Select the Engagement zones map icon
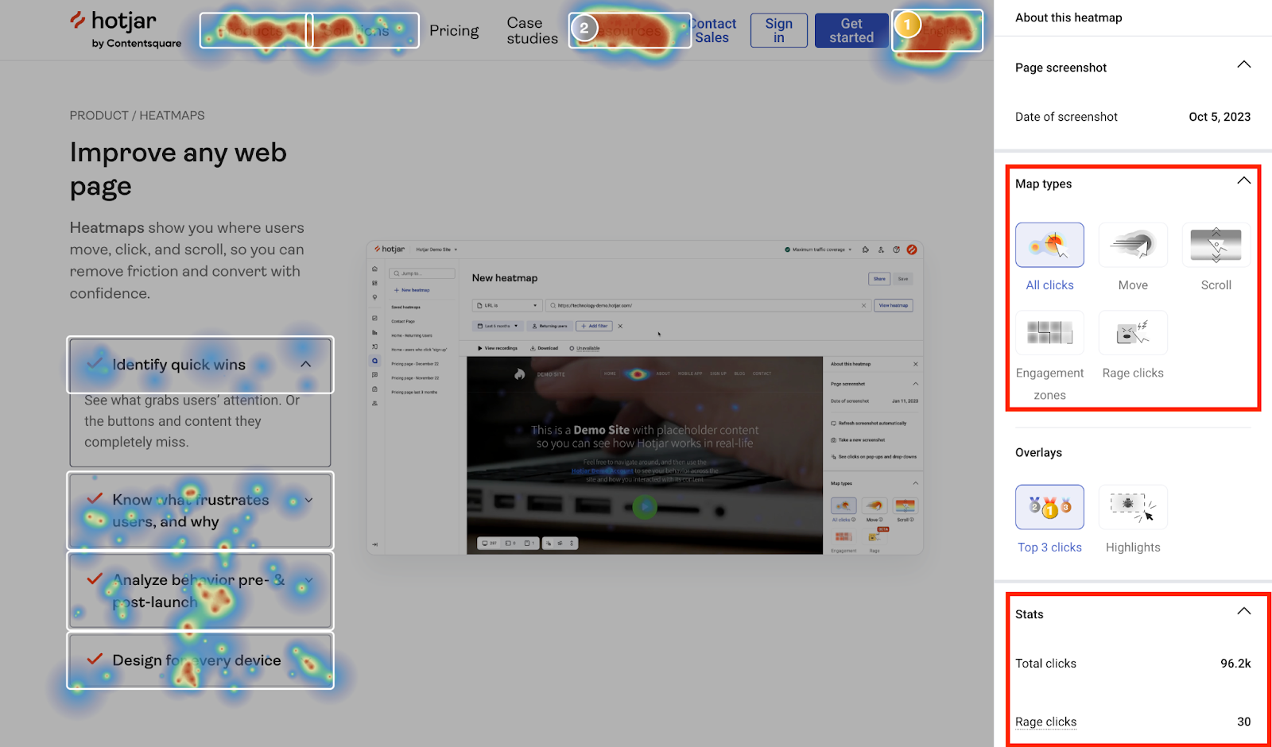Image resolution: width=1272 pixels, height=747 pixels. (x=1049, y=332)
